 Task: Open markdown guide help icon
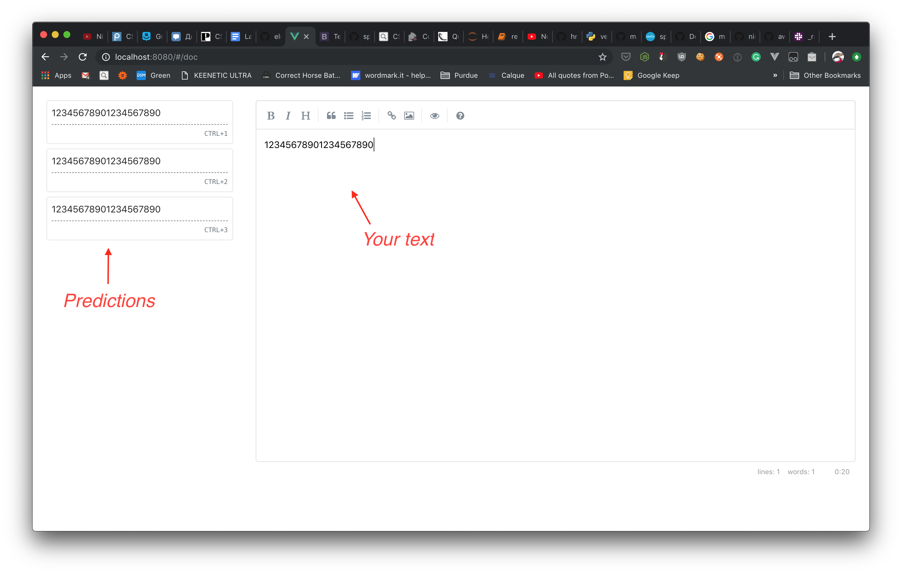click(x=460, y=115)
